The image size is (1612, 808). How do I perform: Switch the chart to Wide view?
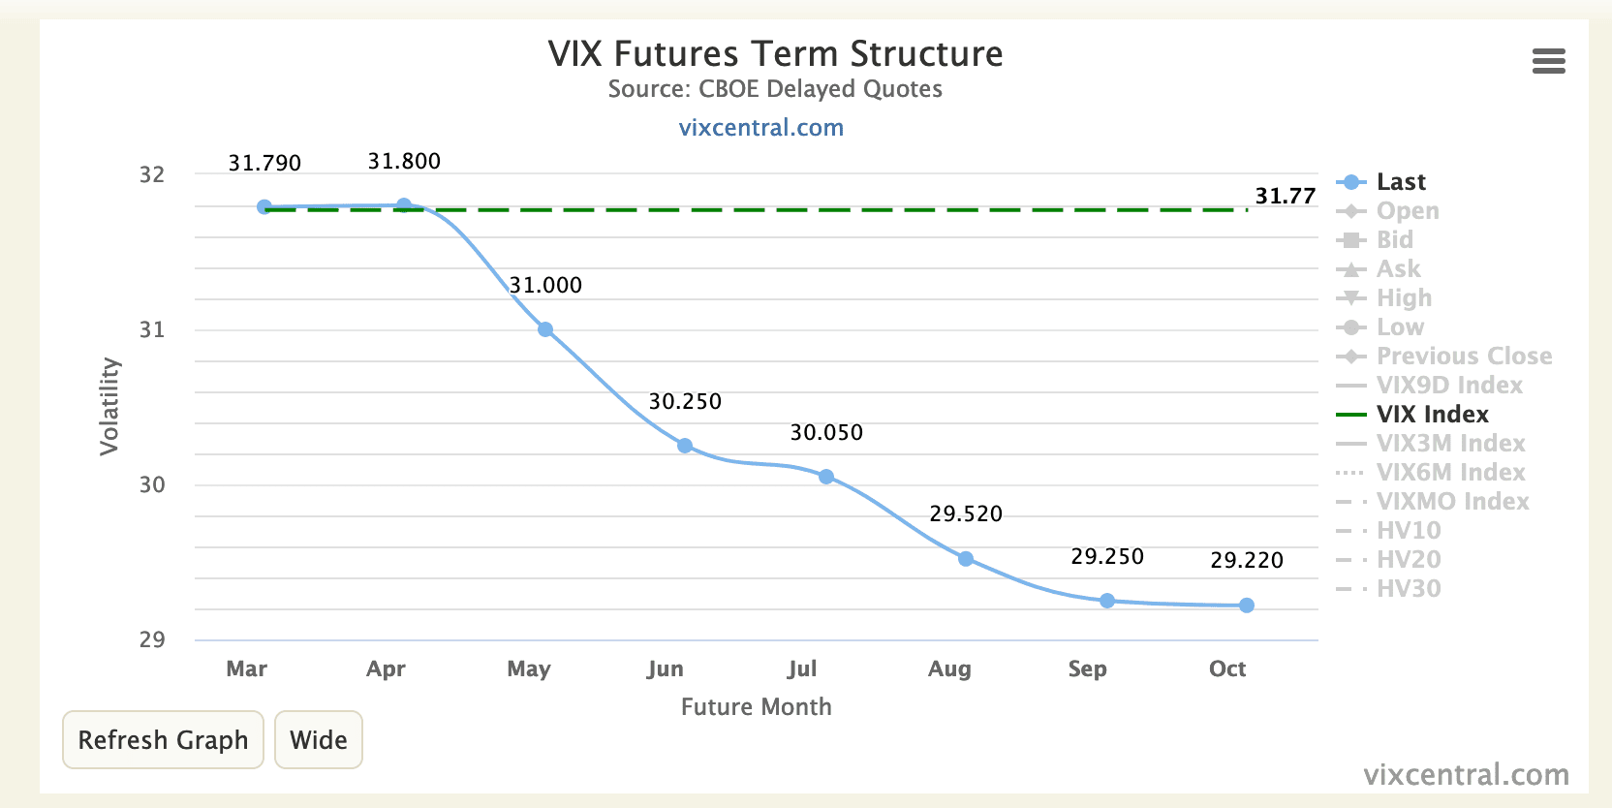(318, 739)
